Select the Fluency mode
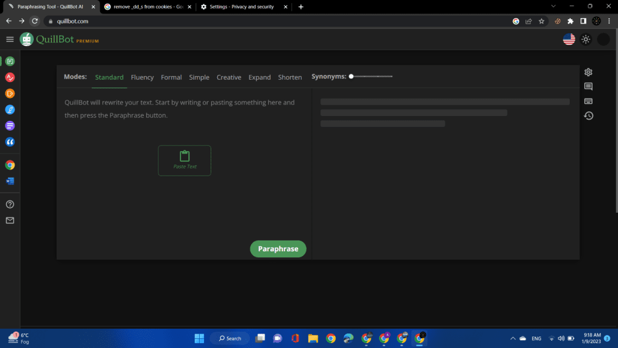 point(142,77)
